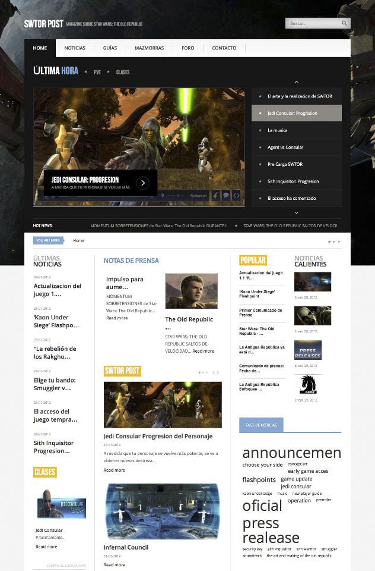The height and width of the screenshot is (571, 375).
Task: Click the 'flashpoints' tag
Action: [x=259, y=479]
